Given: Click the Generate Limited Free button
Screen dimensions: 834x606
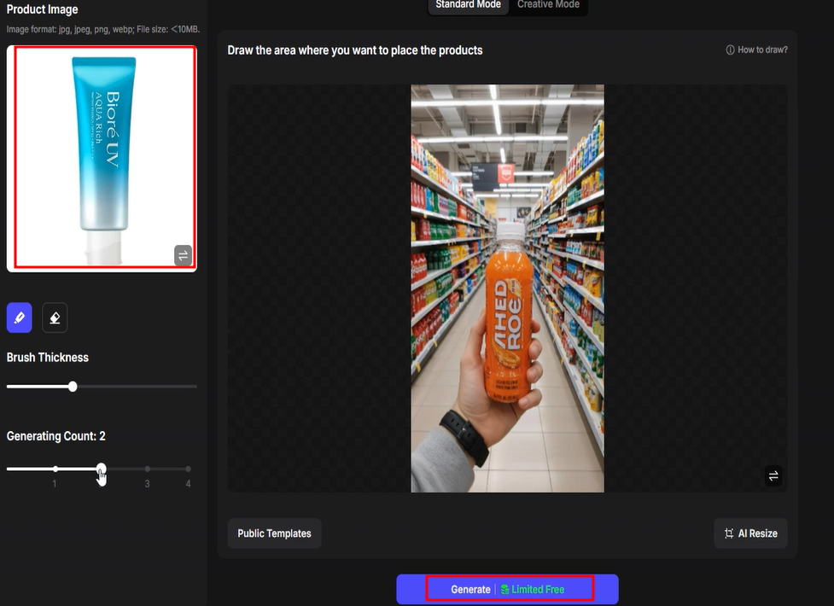Looking at the screenshot, I should pyautogui.click(x=507, y=589).
